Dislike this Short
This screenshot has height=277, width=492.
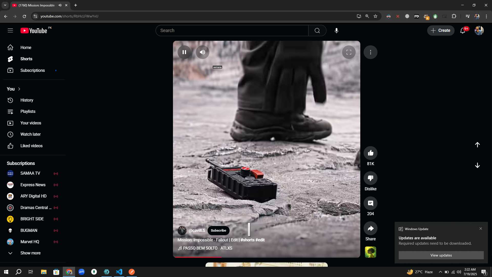click(x=371, y=178)
